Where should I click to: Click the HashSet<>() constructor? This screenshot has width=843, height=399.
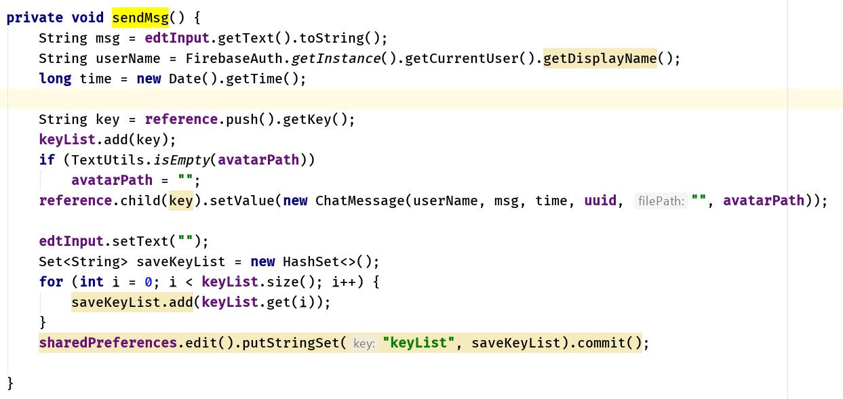tap(328, 261)
